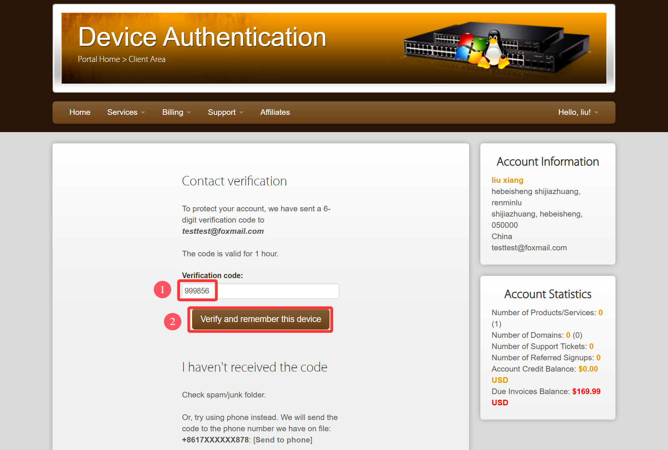Go to the Home menu item
The width and height of the screenshot is (668, 450).
click(x=80, y=112)
